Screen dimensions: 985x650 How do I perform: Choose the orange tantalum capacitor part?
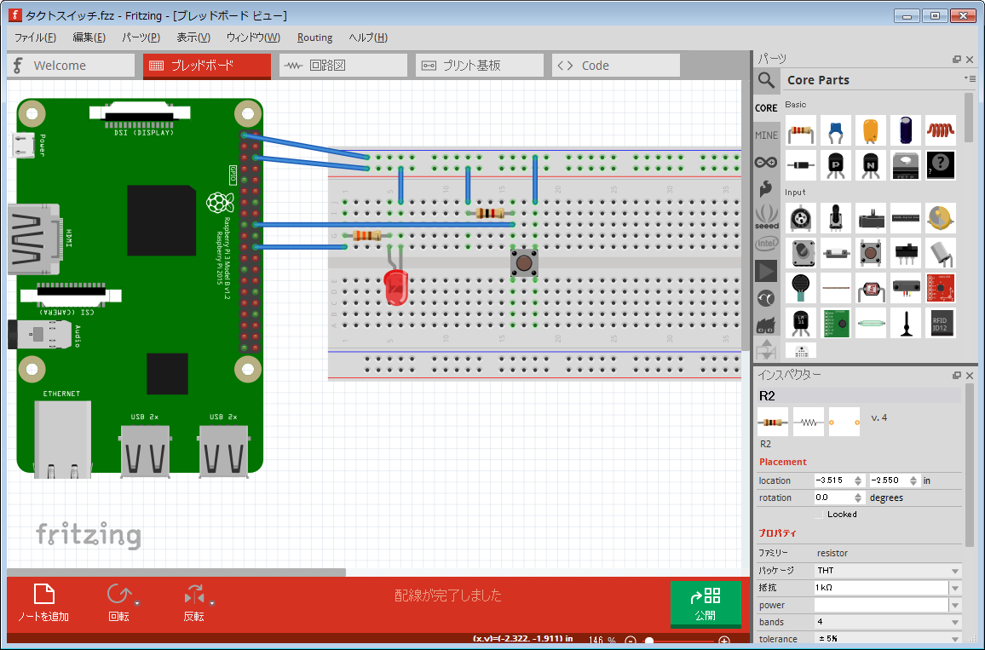871,130
